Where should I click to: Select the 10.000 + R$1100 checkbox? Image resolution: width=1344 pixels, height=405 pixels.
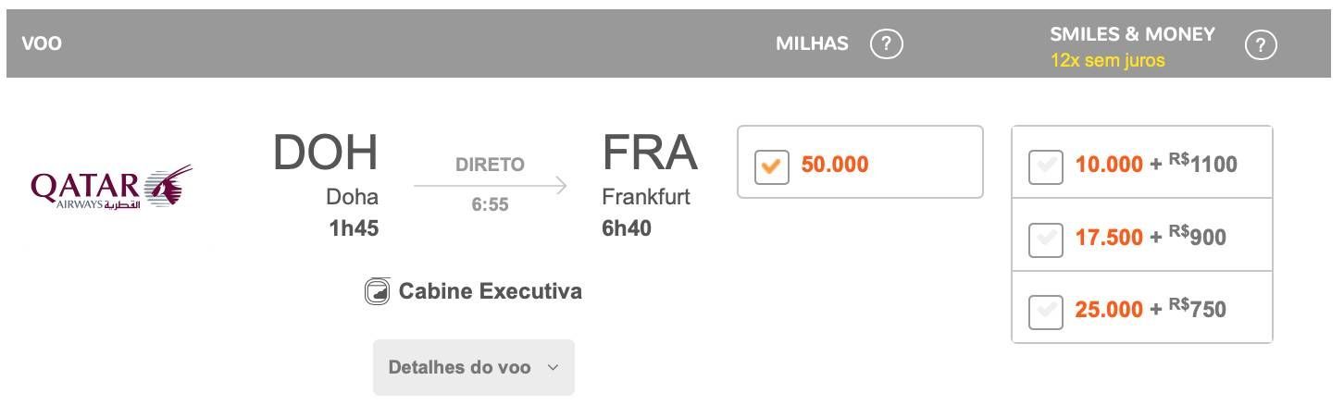click(x=1045, y=166)
